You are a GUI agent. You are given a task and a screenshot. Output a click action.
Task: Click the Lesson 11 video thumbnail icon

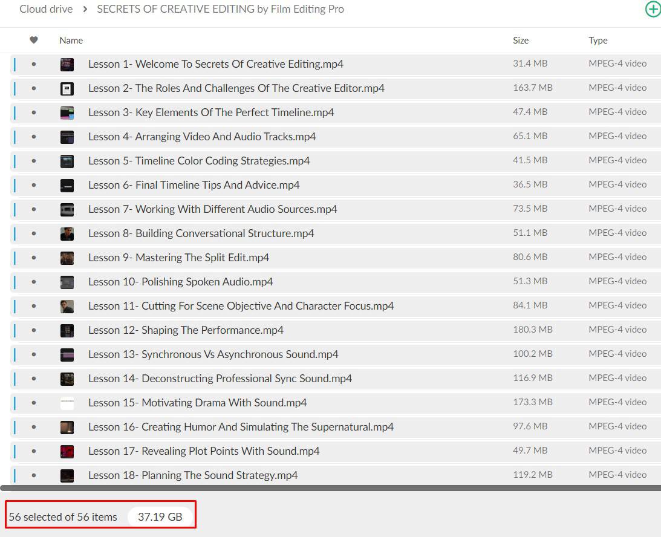point(67,307)
